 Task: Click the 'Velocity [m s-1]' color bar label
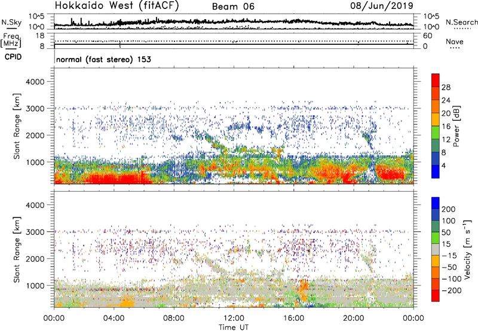click(x=468, y=249)
